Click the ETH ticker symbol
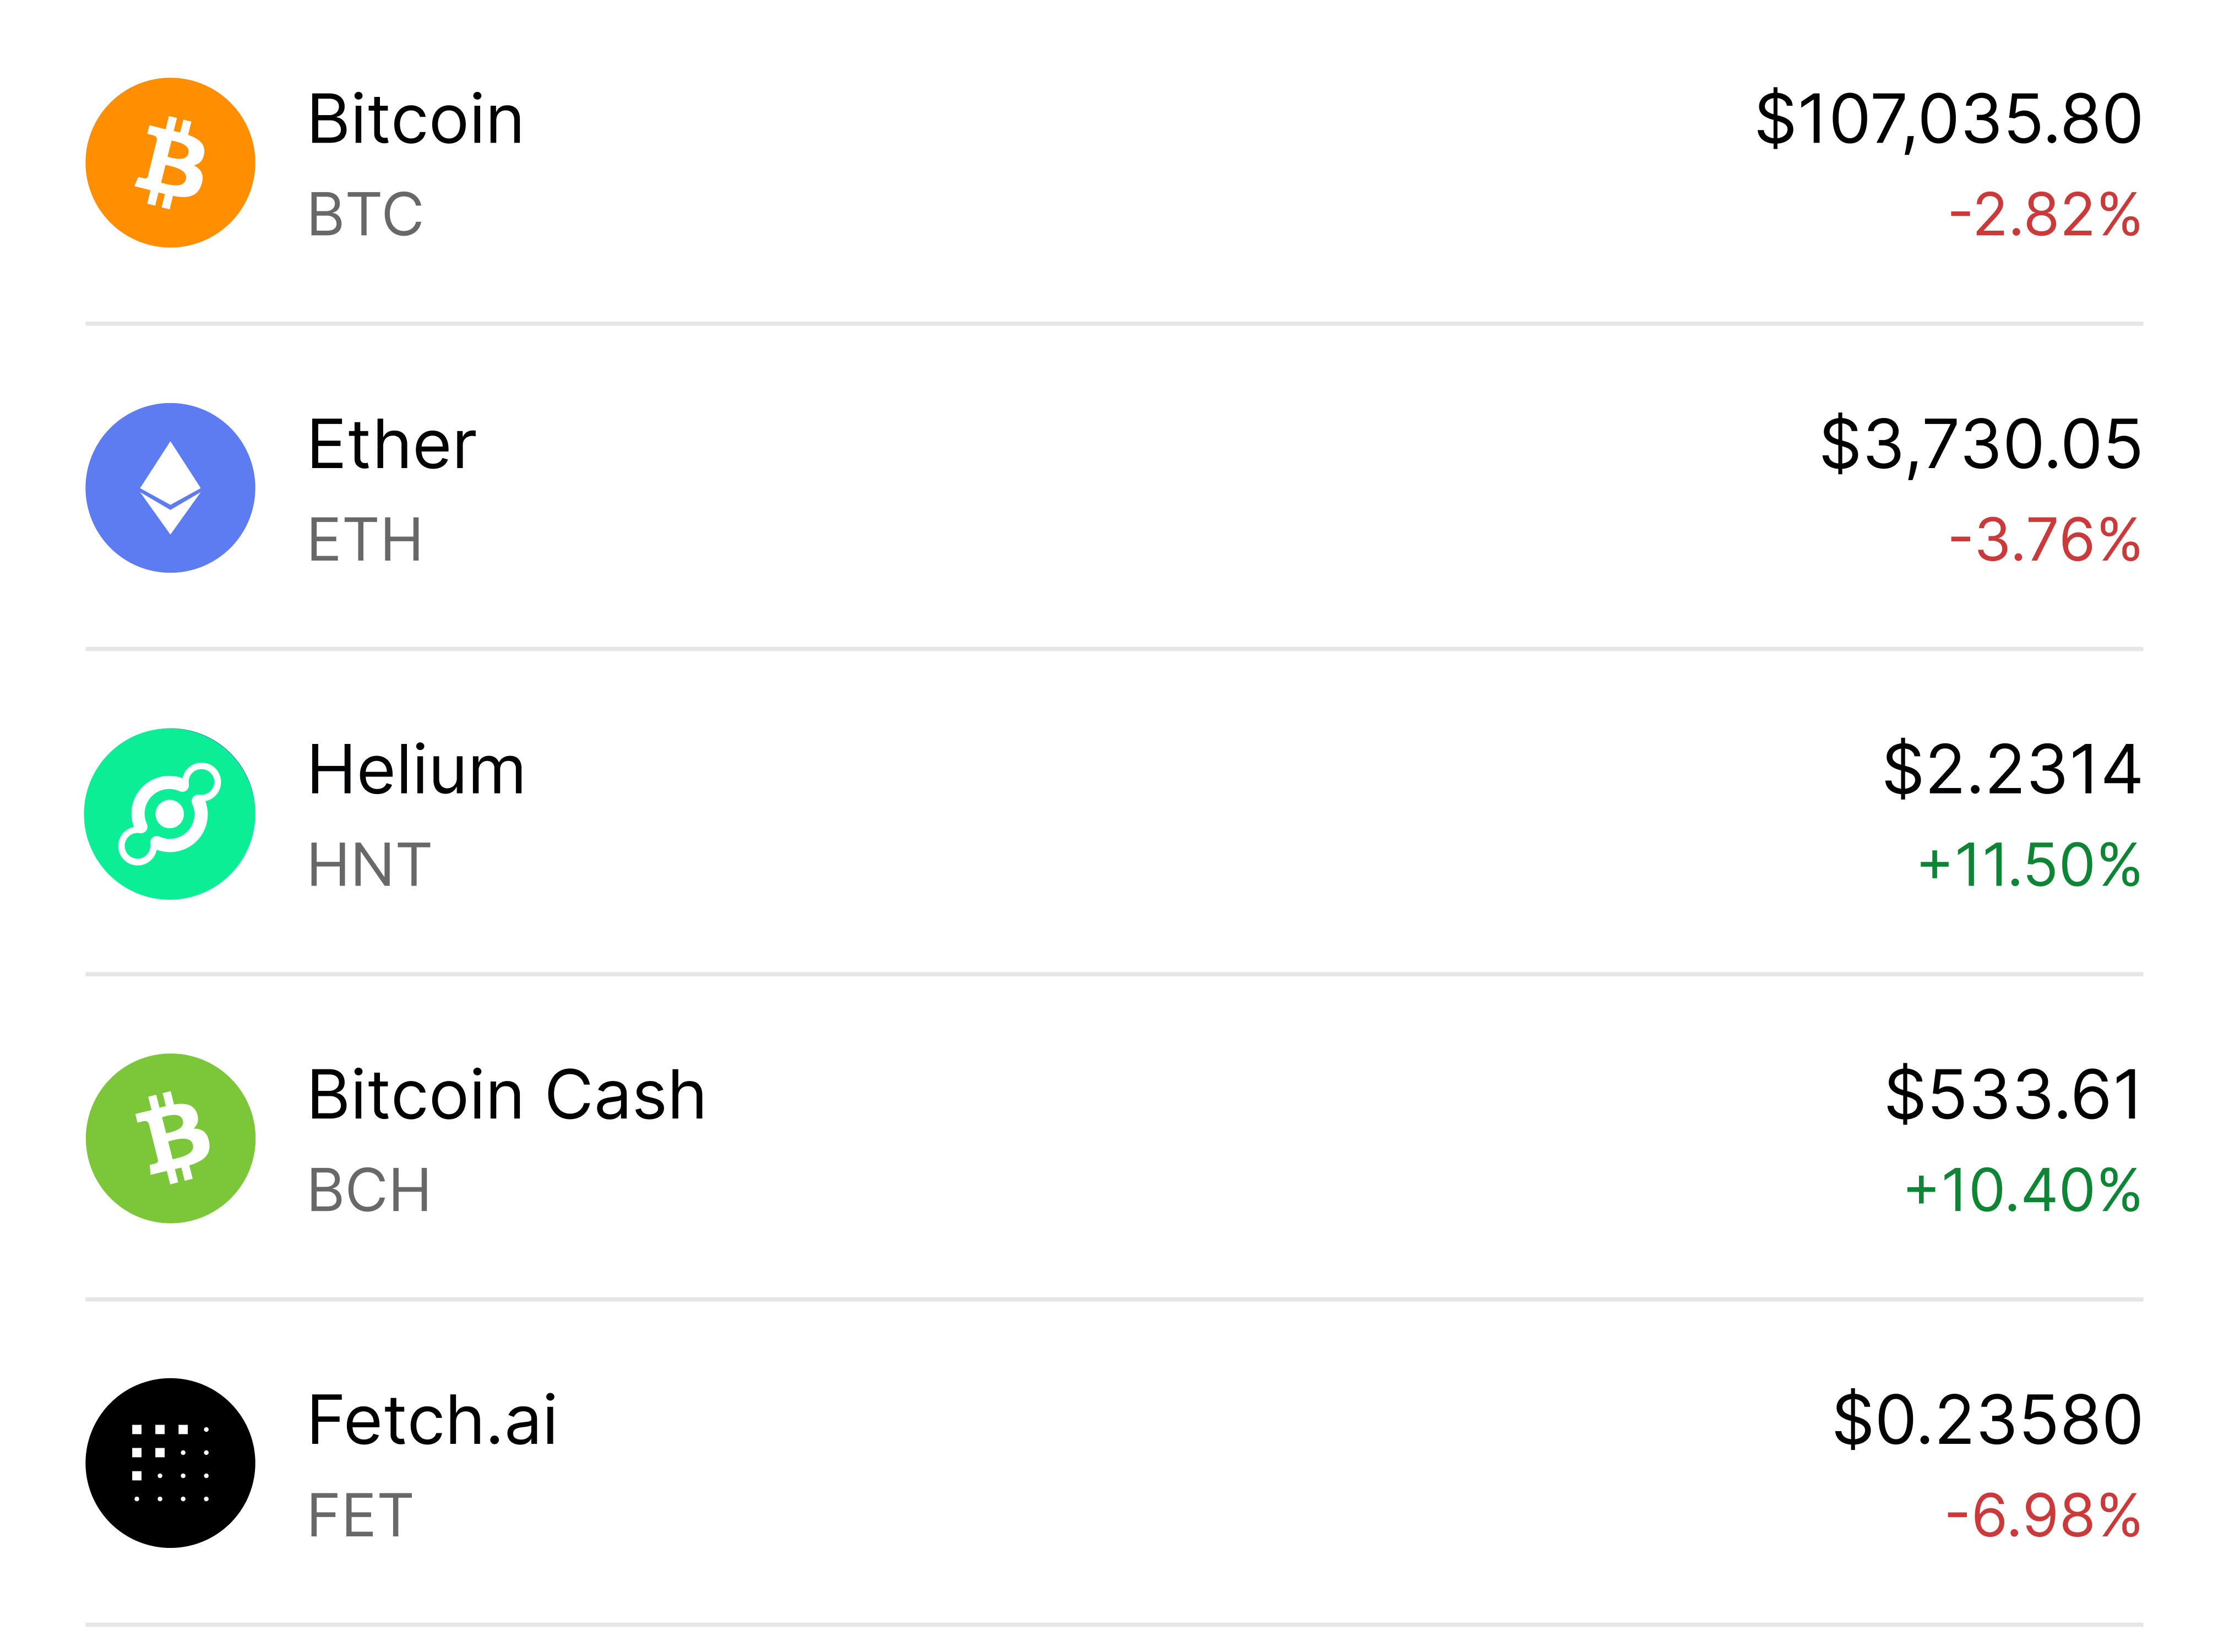Image resolution: width=2229 pixels, height=1652 pixels. tap(365, 540)
